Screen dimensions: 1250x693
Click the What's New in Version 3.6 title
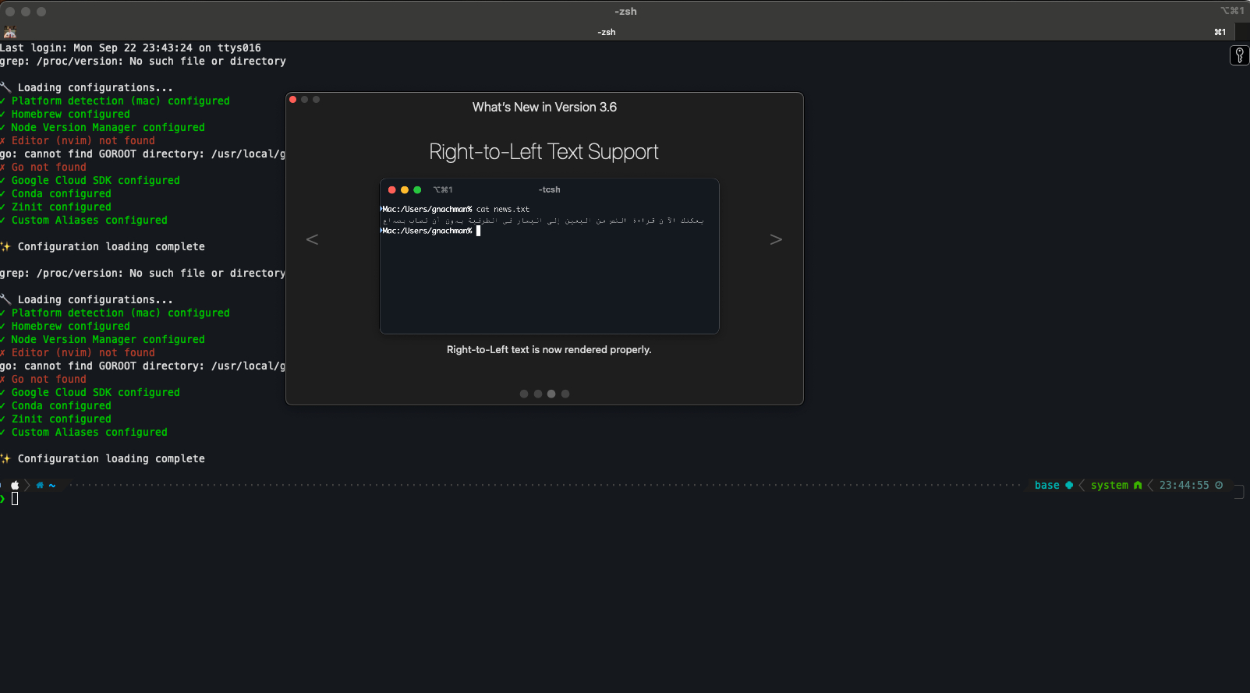[544, 107]
